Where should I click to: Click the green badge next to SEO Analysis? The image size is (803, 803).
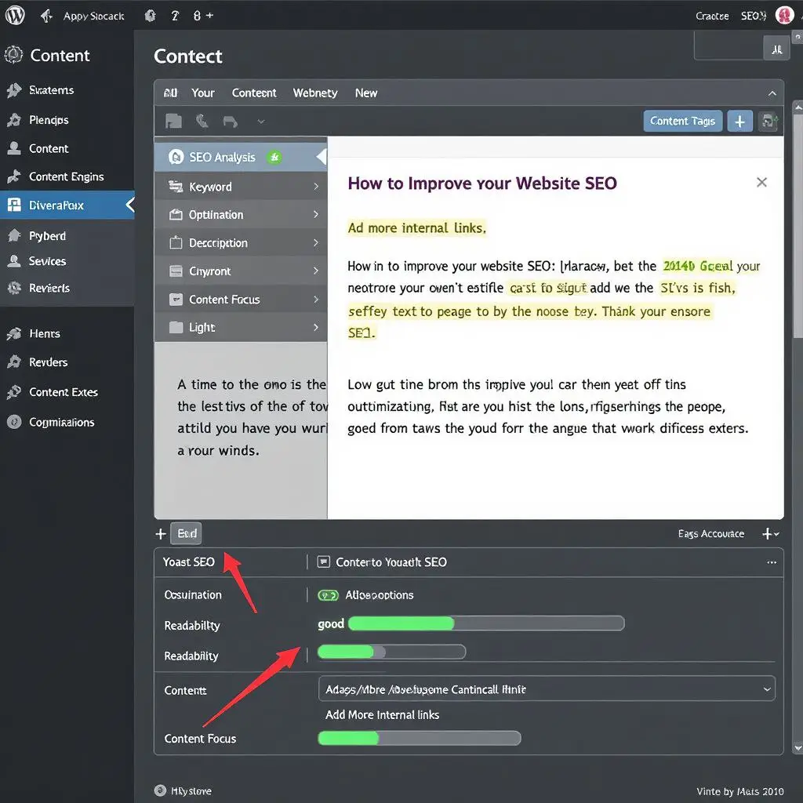click(274, 157)
